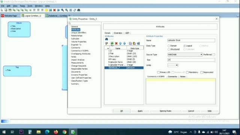Select the Logical data type radio button
The height and width of the screenshot is (135, 240).
pyautogui.click(x=184, y=46)
